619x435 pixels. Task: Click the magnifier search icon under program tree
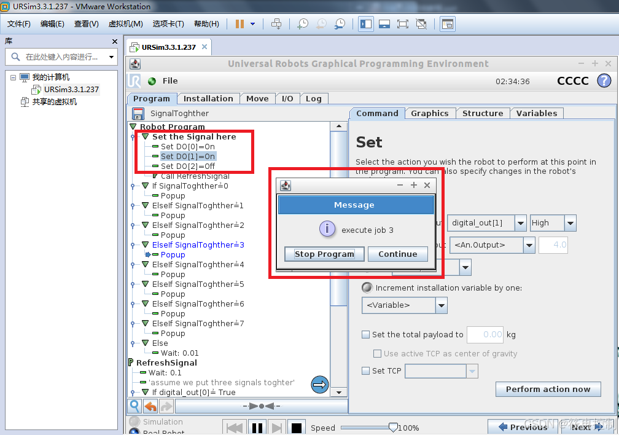134,406
